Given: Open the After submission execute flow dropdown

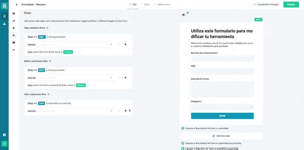Looking at the screenshot, I should [76, 111].
